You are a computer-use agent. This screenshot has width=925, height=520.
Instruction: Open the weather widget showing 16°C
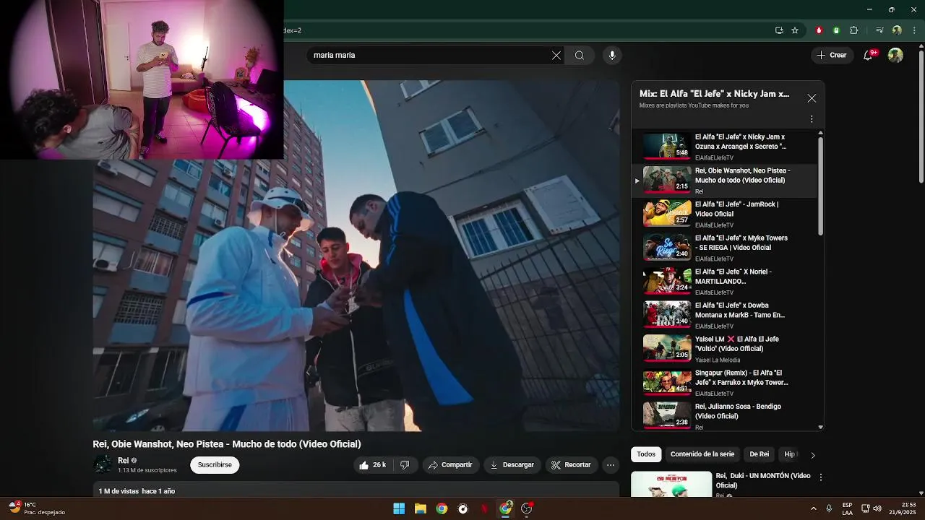[37, 508]
